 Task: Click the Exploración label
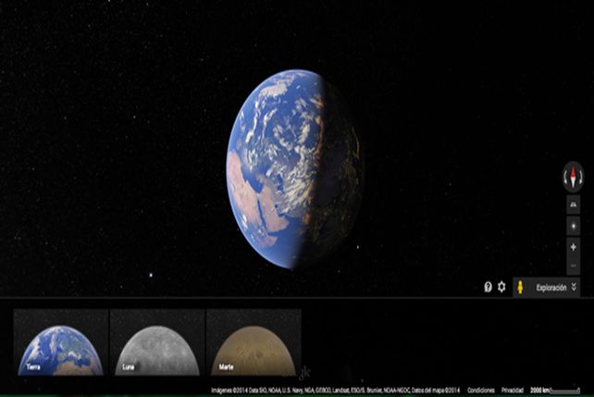click(x=551, y=288)
